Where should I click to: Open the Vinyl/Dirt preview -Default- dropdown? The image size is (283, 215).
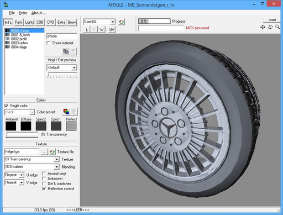tap(74, 67)
